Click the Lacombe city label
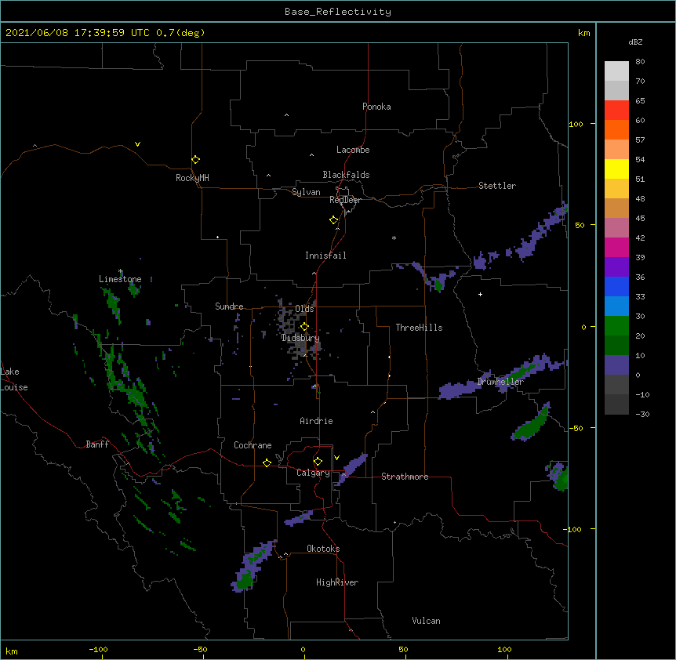This screenshot has width=676, height=660. point(353,150)
